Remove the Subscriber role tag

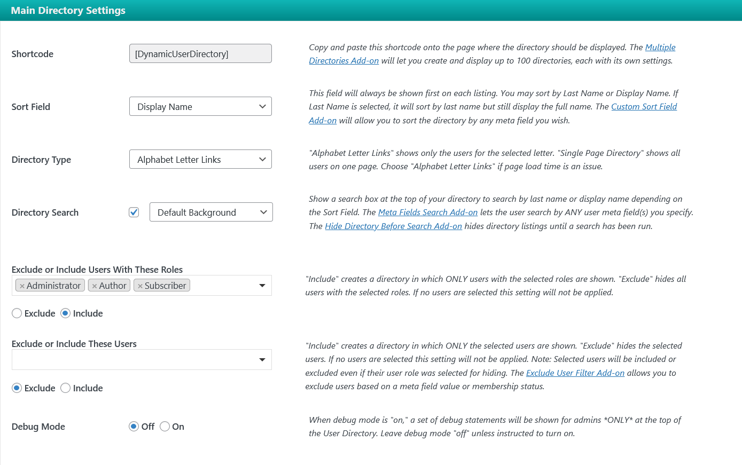point(140,286)
